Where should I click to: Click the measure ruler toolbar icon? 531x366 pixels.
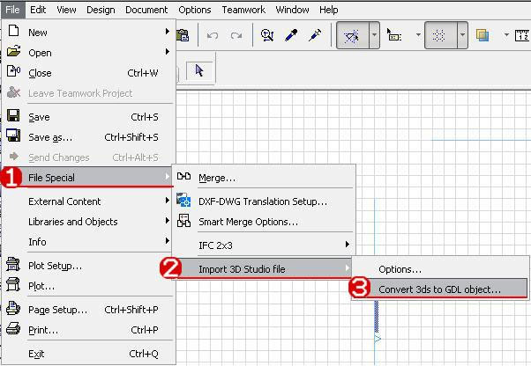click(x=522, y=35)
